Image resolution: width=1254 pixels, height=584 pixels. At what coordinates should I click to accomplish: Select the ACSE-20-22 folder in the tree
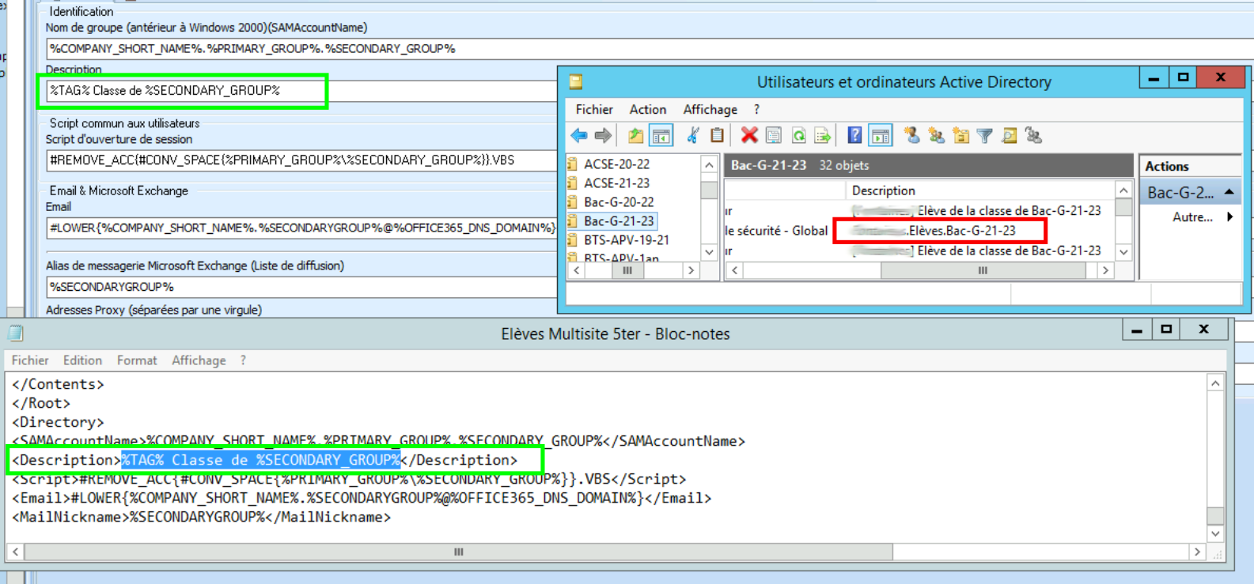pos(616,164)
